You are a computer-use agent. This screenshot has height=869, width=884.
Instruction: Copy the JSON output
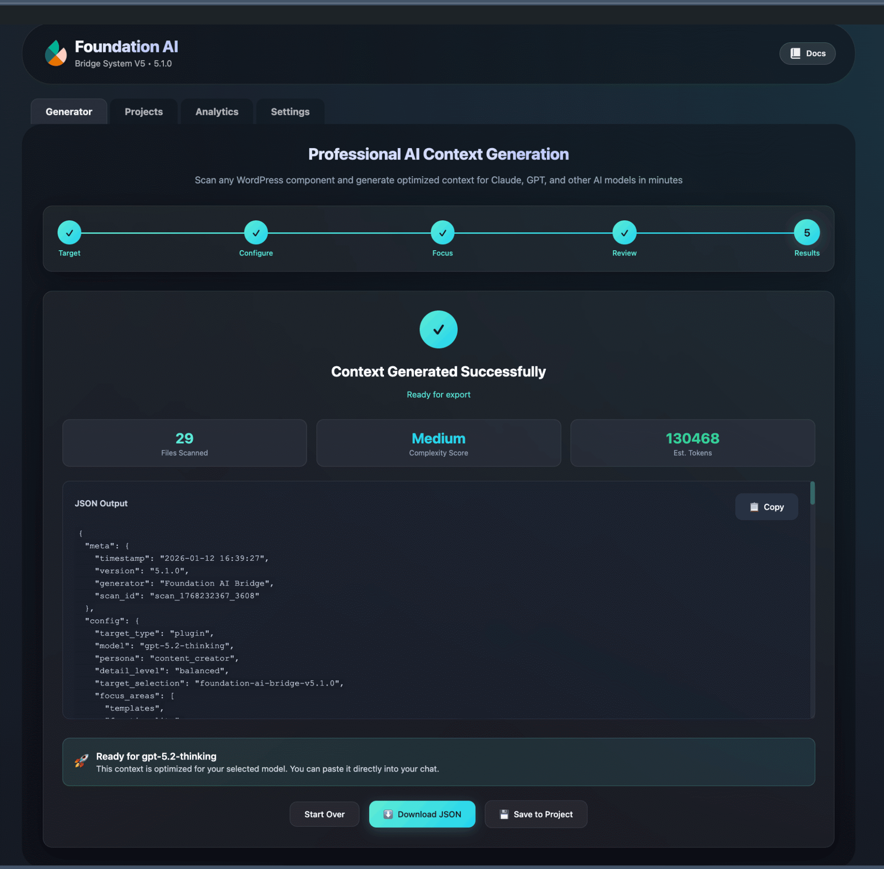[x=767, y=506]
